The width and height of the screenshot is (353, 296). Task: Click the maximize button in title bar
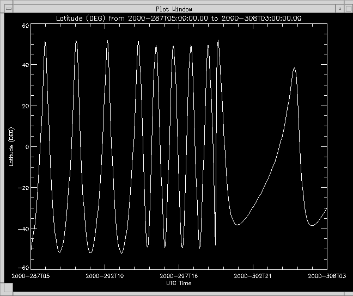click(x=348, y=9)
